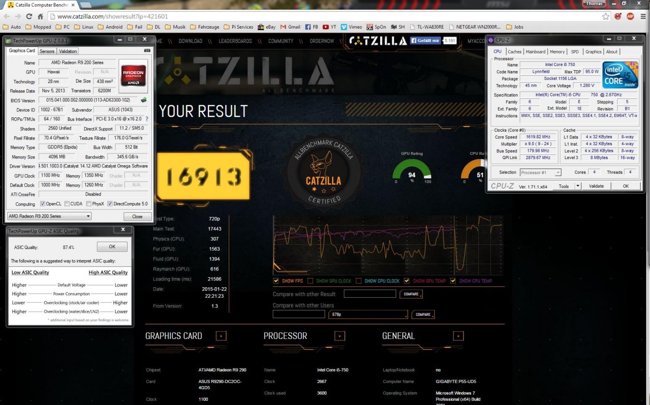The height and width of the screenshot is (405, 650).
Task: Open the LEADERBOARDS menu on Catzilla
Action: (x=235, y=41)
